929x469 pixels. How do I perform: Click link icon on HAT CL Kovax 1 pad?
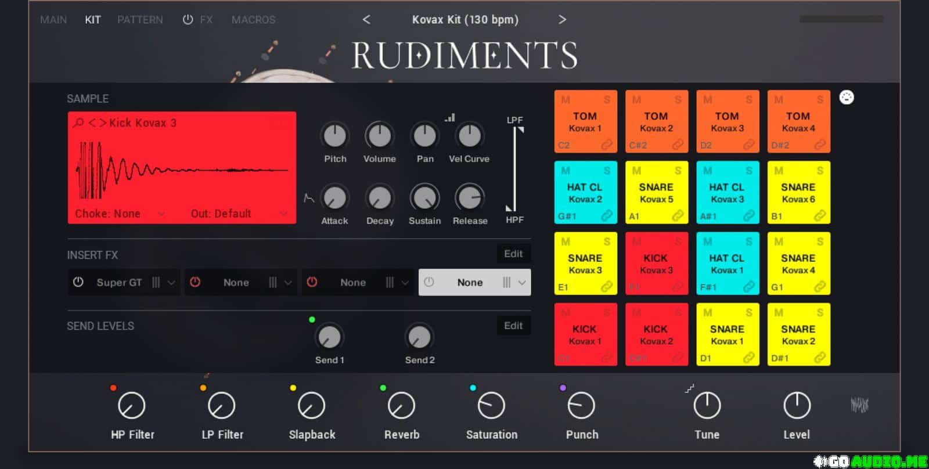pos(748,286)
